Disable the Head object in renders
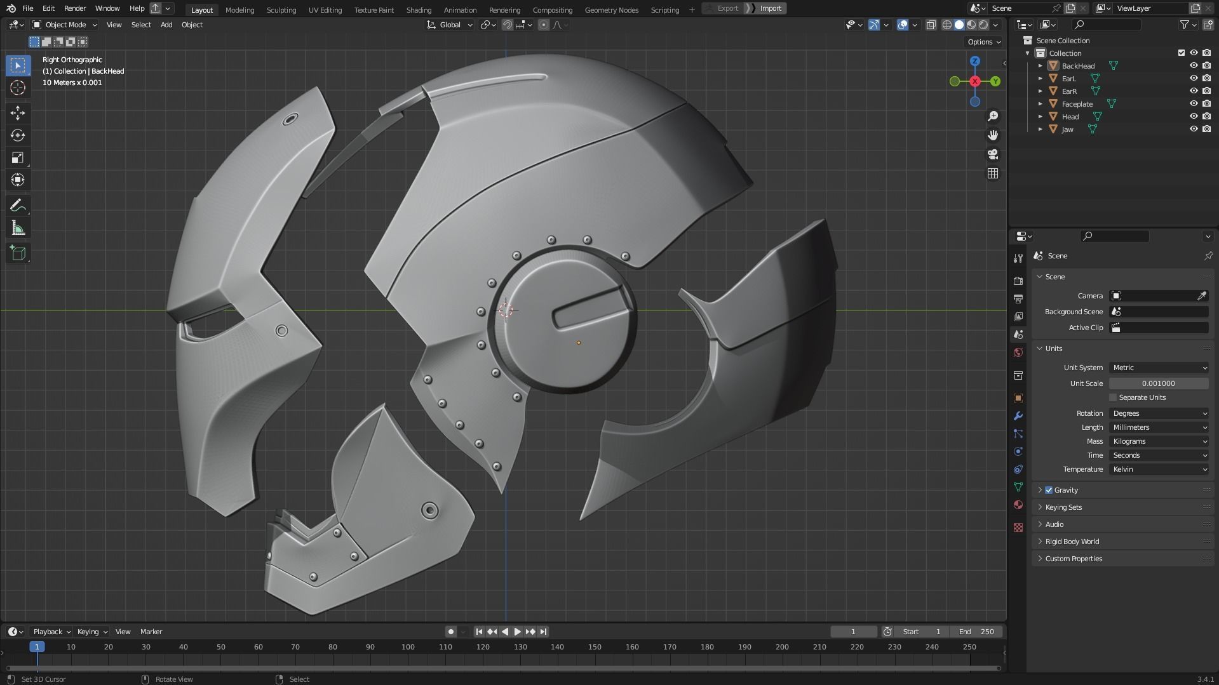 point(1206,116)
